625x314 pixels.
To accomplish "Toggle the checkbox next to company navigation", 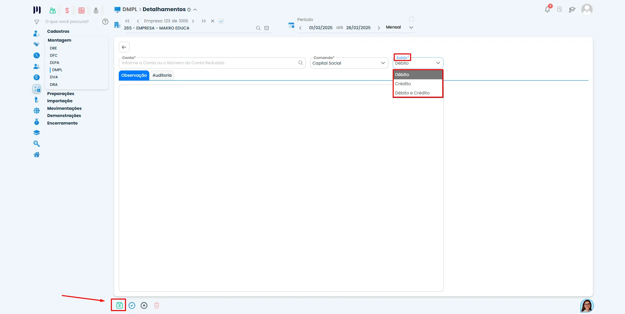I will tap(221, 21).
